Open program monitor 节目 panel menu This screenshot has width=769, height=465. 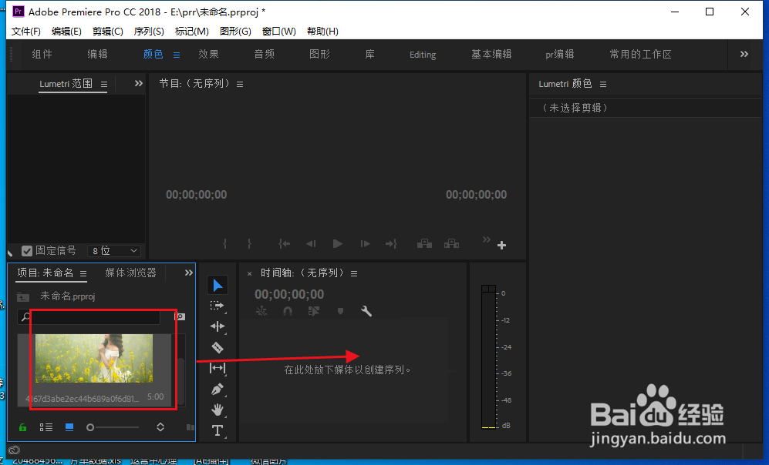coord(240,84)
